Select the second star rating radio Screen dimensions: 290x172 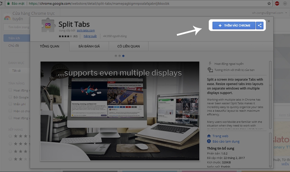(x=10, y=144)
